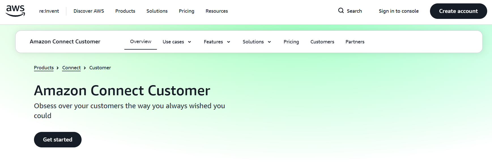The image size is (492, 166).
Task: Click the Get started button
Action: (x=58, y=140)
